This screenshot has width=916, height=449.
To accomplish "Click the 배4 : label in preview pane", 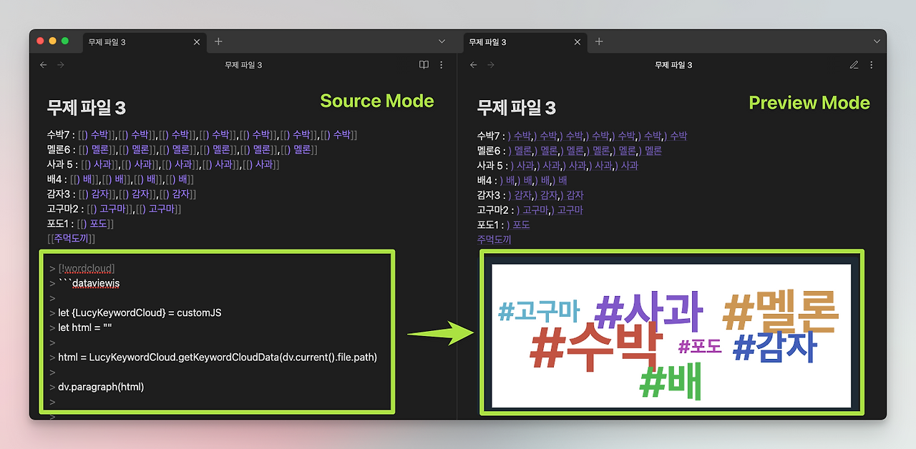I will [x=487, y=180].
